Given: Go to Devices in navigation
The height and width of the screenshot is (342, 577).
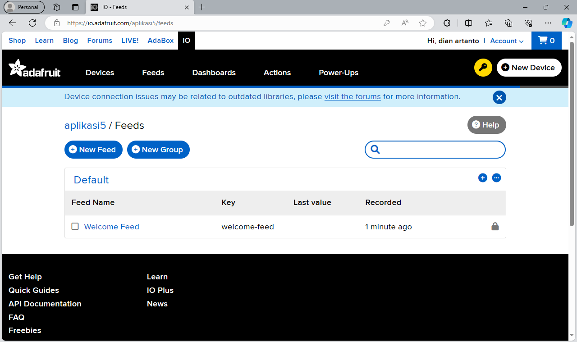Looking at the screenshot, I should (100, 73).
